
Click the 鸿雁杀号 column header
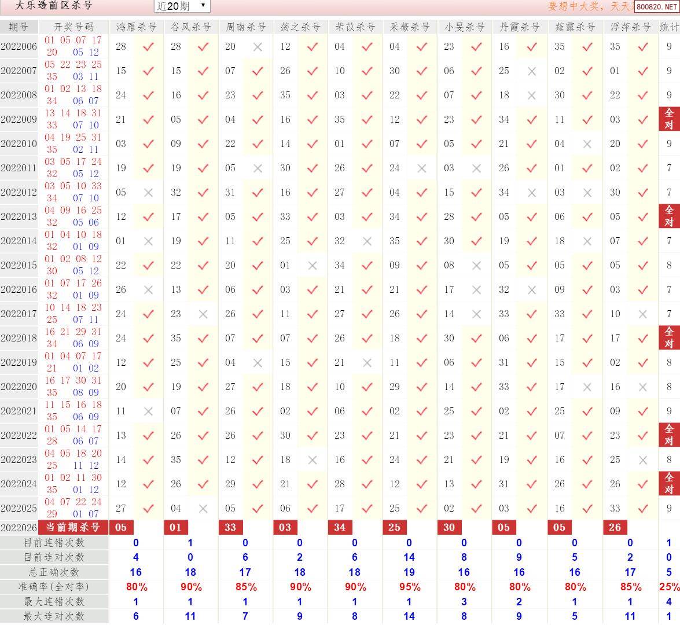tap(136, 27)
